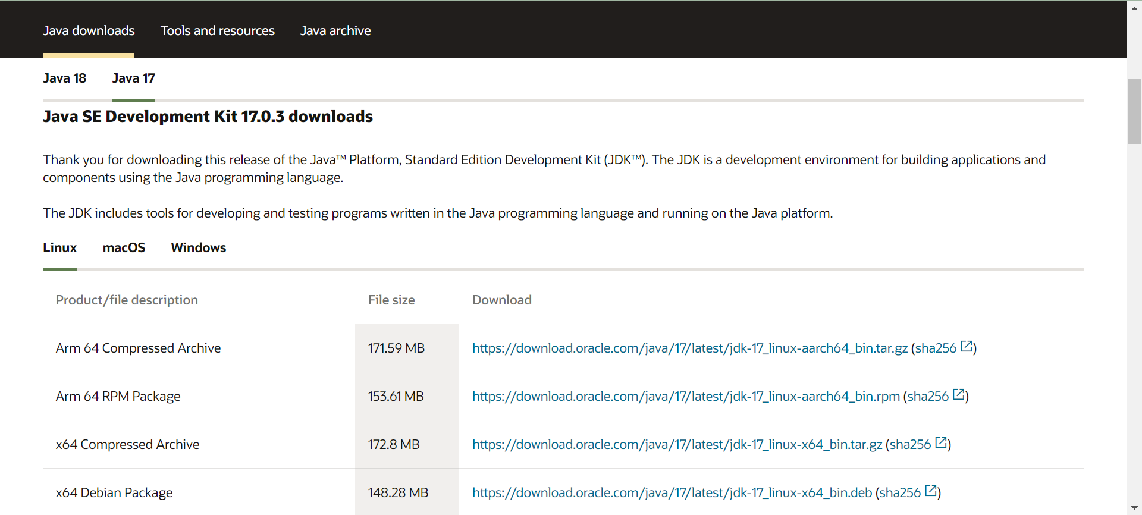Click external-link icon in x64 Compressed Archive row
Viewport: 1142px width, 515px height.
coord(941,442)
